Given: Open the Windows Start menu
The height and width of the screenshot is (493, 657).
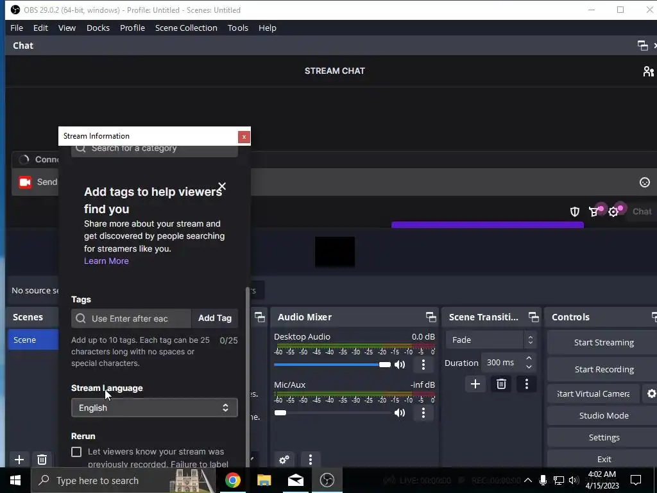Looking at the screenshot, I should click(15, 480).
